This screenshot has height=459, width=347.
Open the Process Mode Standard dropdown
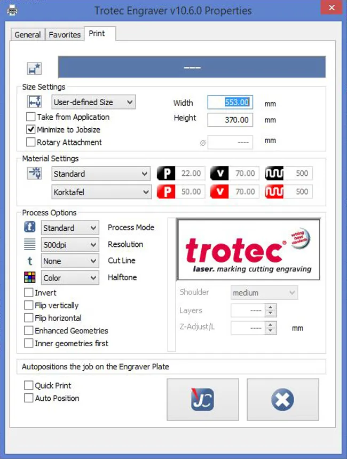[70, 228]
